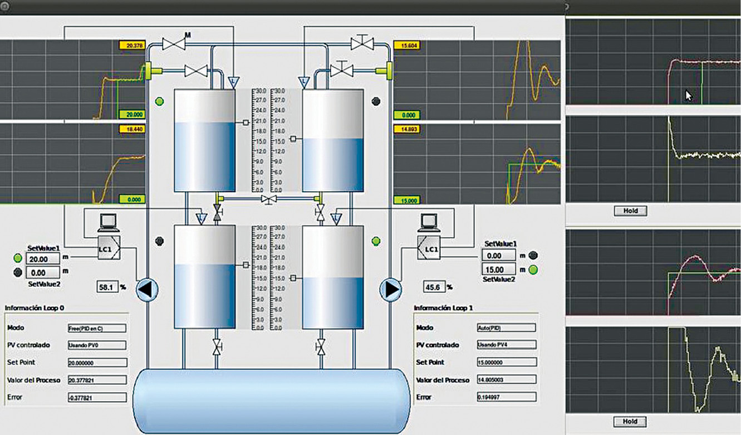Click the yellow 15.604 trend value label

[x=407, y=46]
